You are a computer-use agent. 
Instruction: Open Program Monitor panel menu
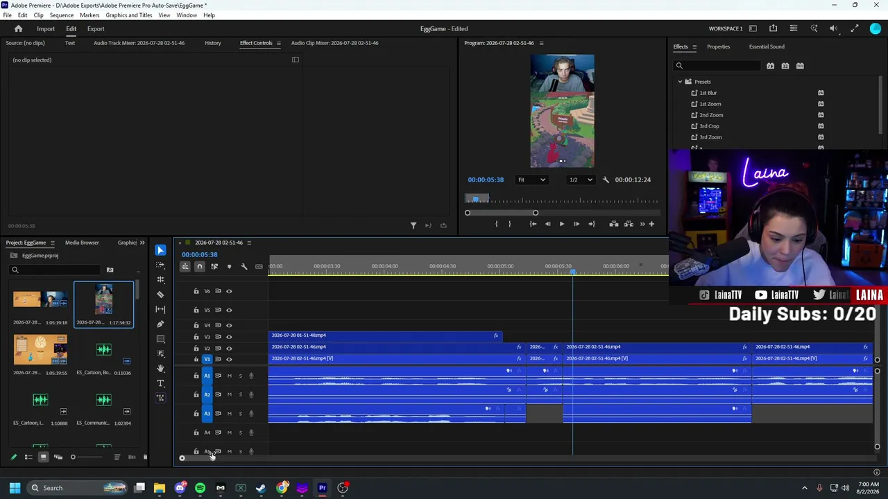click(541, 43)
